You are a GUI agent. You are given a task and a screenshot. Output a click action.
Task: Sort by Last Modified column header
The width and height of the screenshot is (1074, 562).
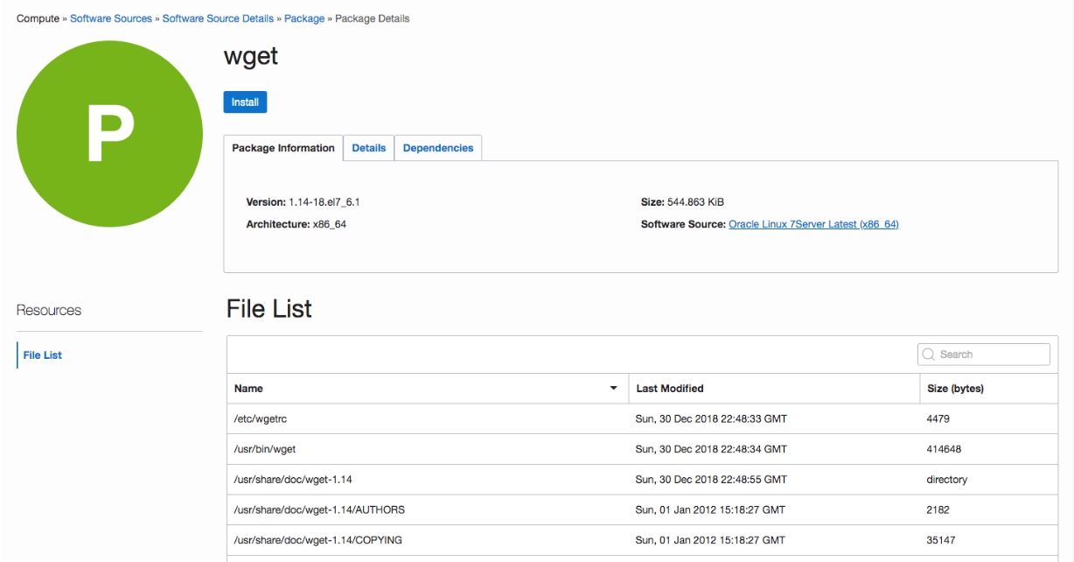pos(670,389)
